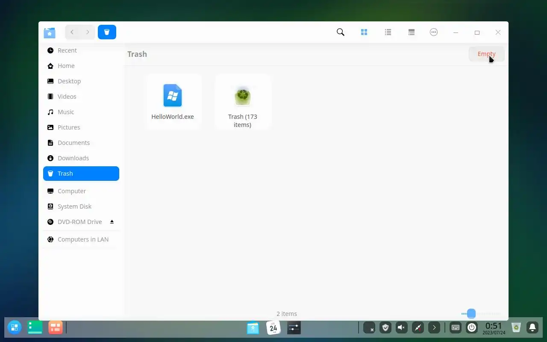Image resolution: width=547 pixels, height=342 pixels.
Task: Open the security shield tray icon
Action: point(385,328)
